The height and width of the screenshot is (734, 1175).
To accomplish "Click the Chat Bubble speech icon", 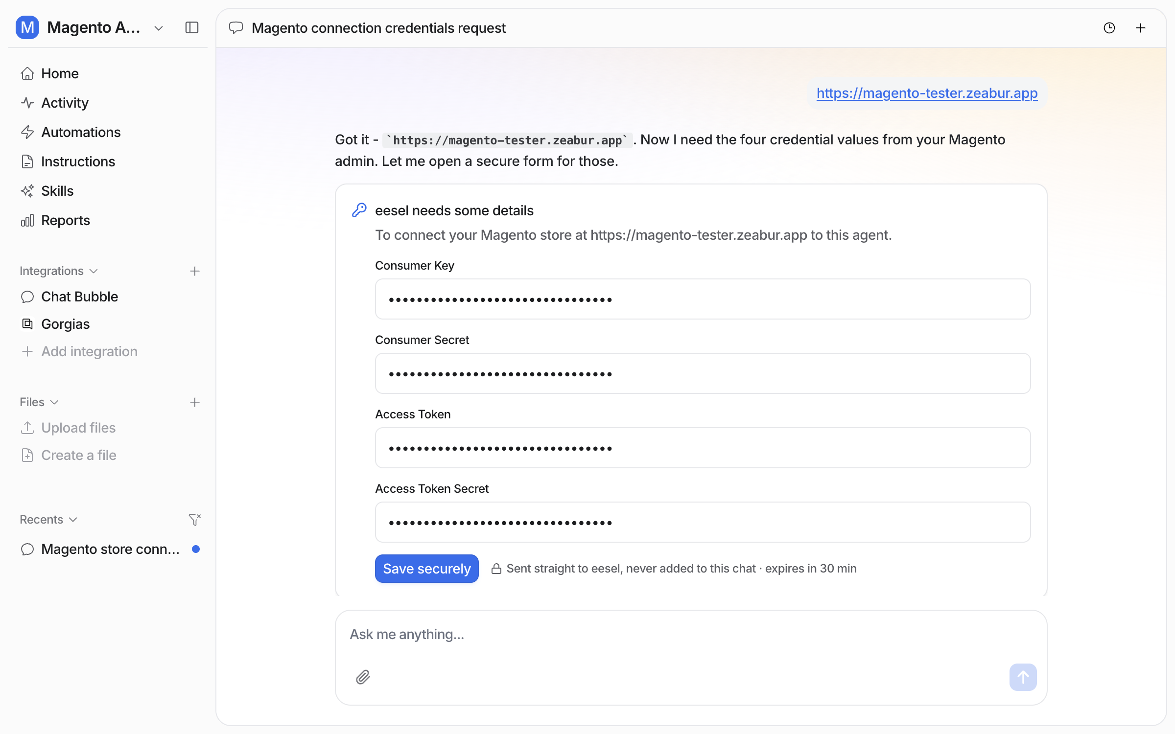I will pyautogui.click(x=27, y=297).
